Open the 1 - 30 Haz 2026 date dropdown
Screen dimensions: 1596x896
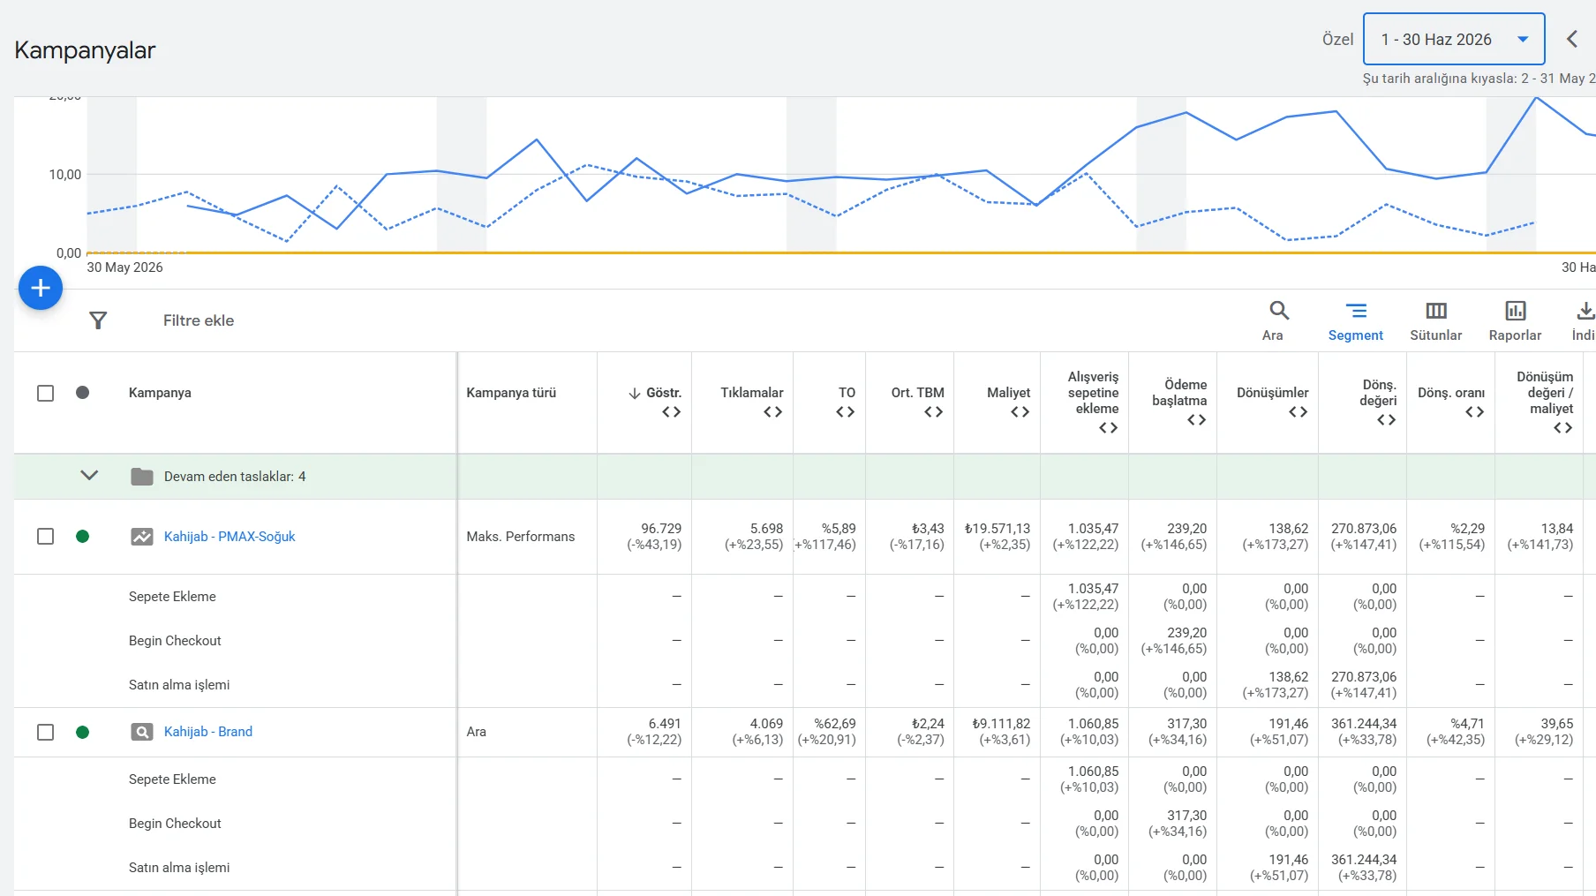[1454, 39]
